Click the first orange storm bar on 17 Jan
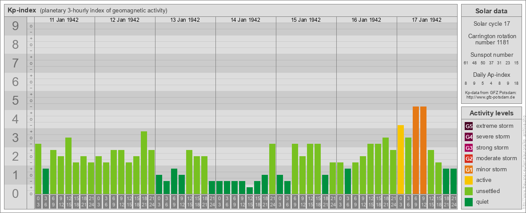Image resolution: width=526 pixels, height=213 pixels. [416, 151]
